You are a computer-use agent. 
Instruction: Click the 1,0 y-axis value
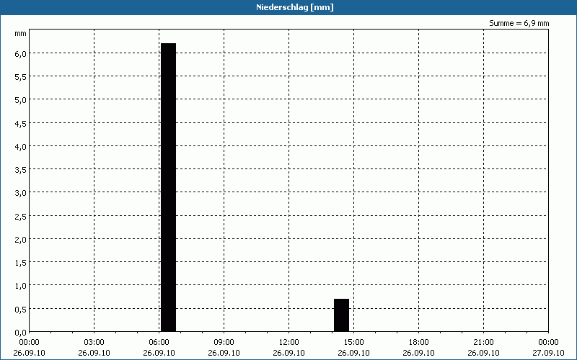click(20, 286)
